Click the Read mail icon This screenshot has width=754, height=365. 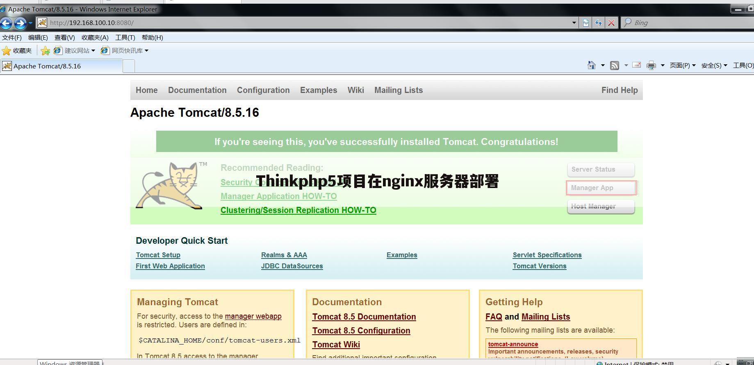(x=637, y=65)
